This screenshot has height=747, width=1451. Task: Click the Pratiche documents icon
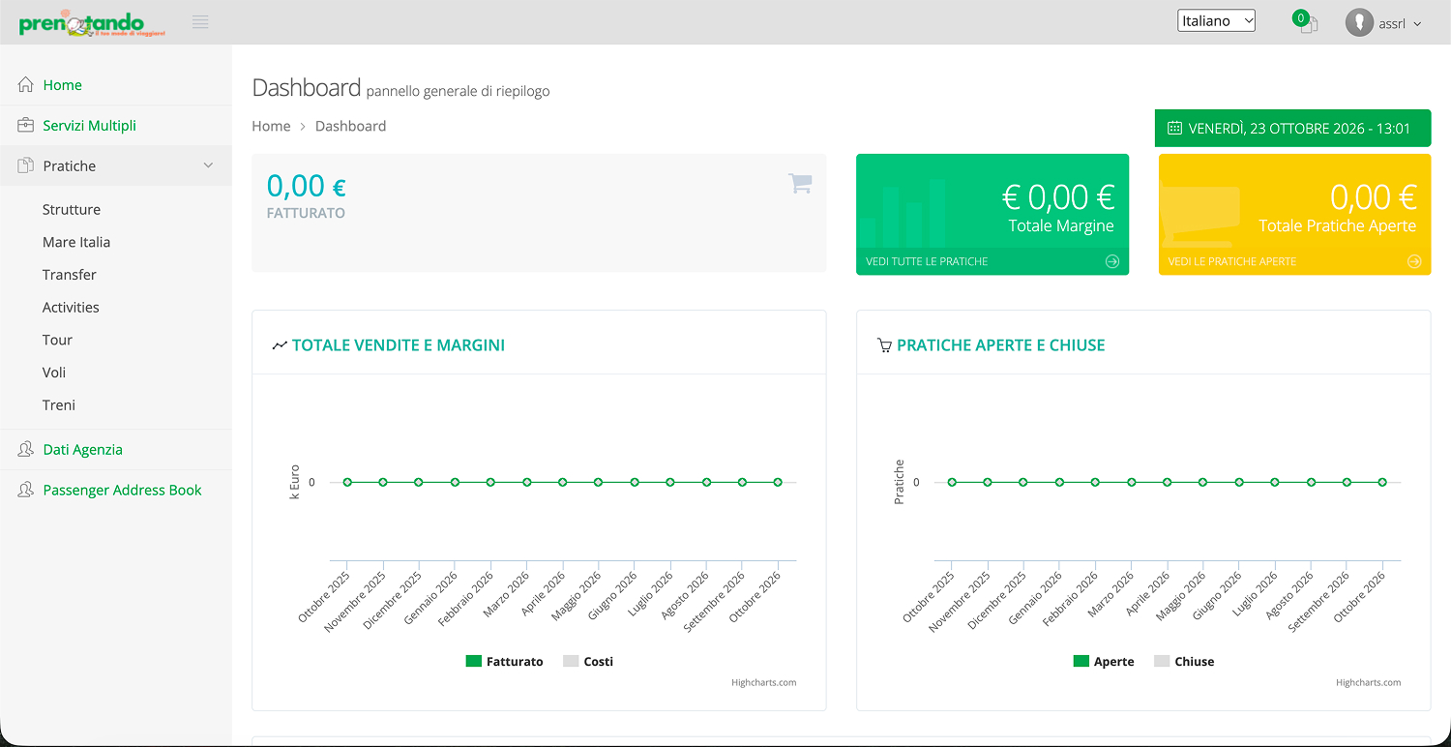click(x=26, y=166)
